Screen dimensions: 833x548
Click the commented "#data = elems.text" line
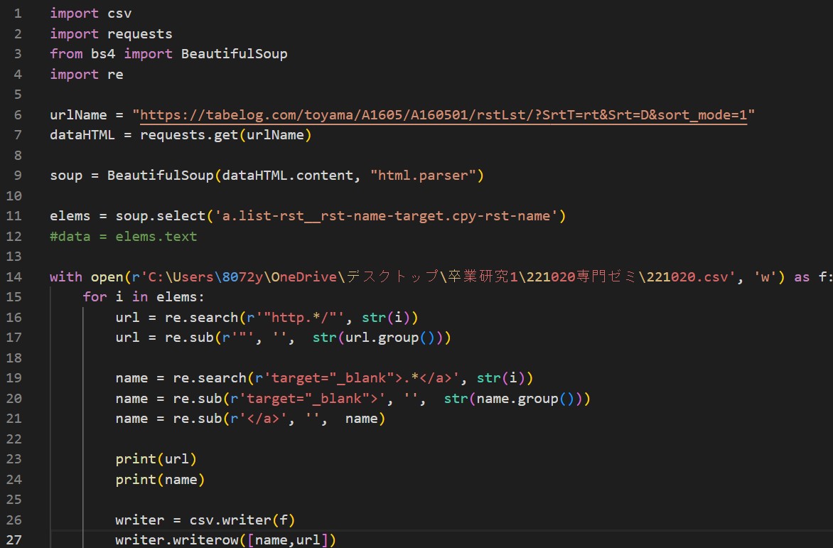123,237
